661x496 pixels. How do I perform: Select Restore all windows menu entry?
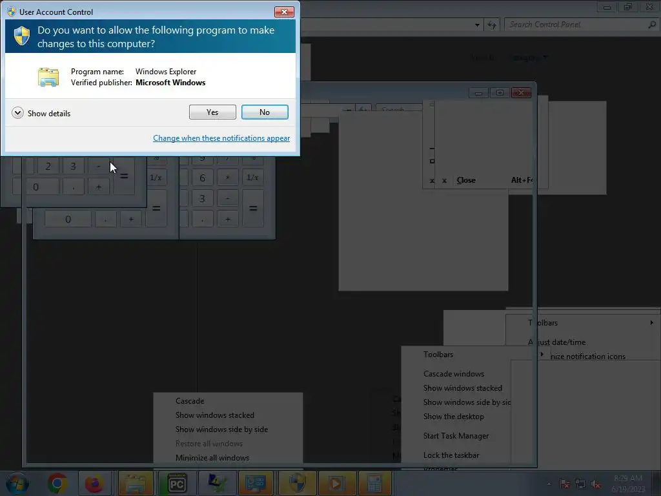(209, 443)
